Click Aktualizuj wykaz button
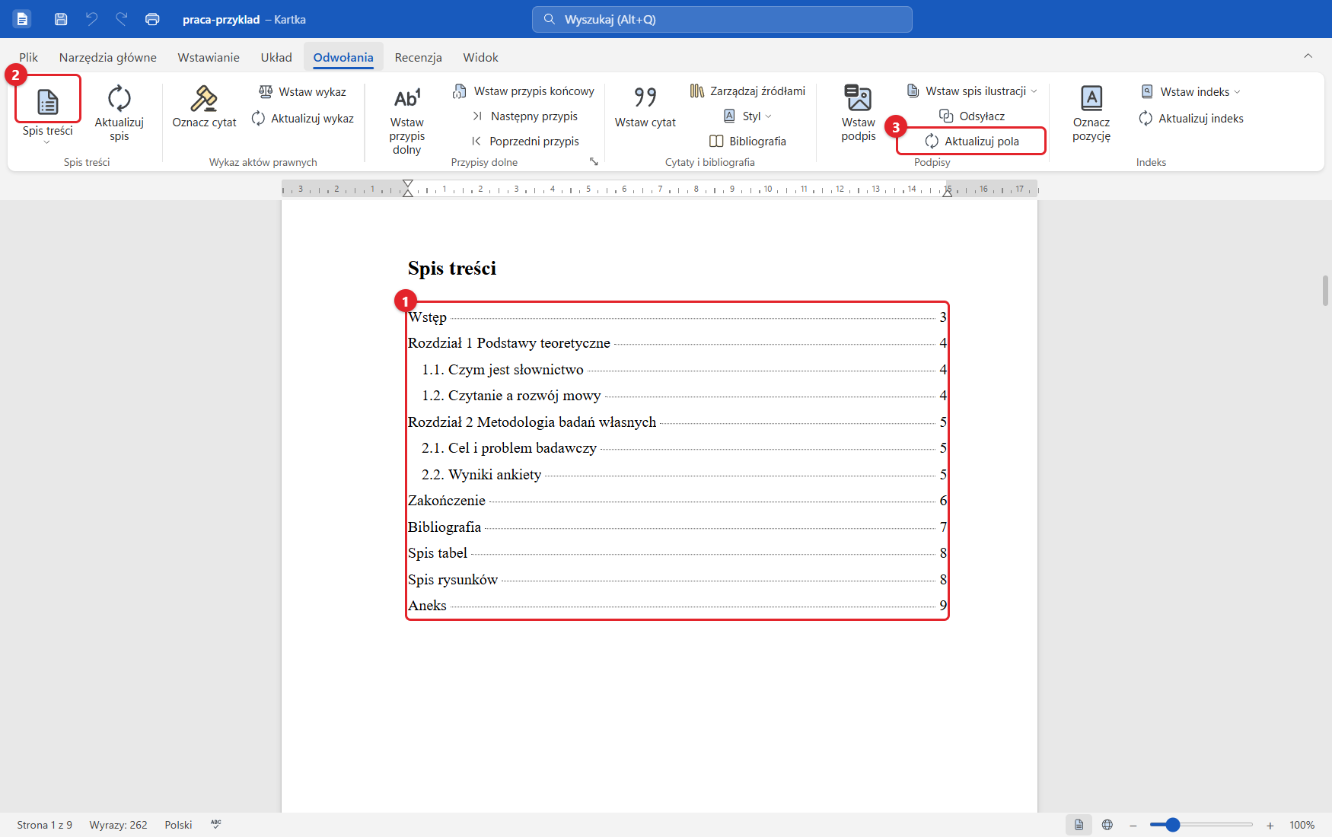Screen dimensions: 1332x837 (x=303, y=118)
